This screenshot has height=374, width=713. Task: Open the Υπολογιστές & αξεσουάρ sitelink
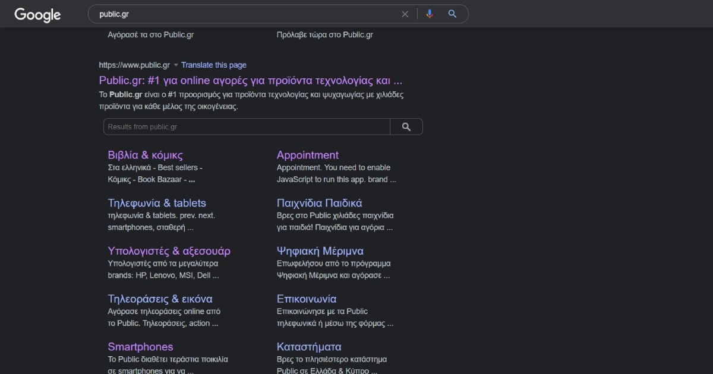pyautogui.click(x=169, y=251)
